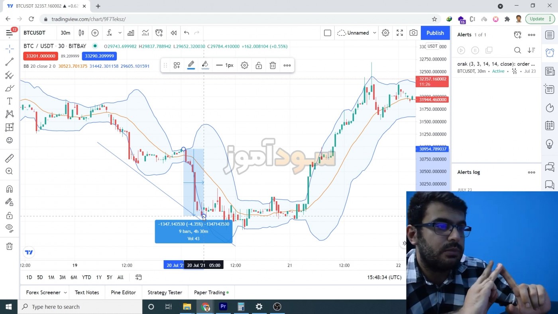
Task: Click the blue buy price 33290.209999 button
Action: click(x=99, y=56)
